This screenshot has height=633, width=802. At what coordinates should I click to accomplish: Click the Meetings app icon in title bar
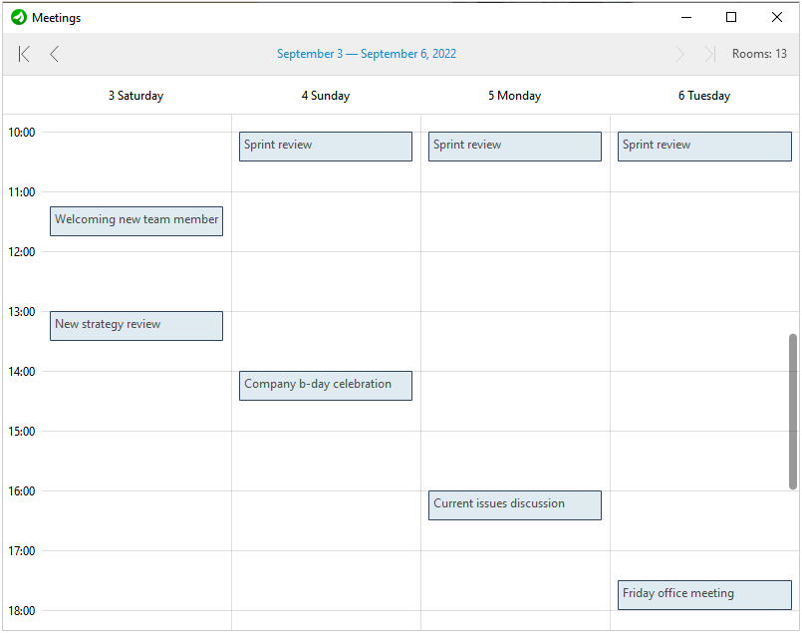(18, 17)
